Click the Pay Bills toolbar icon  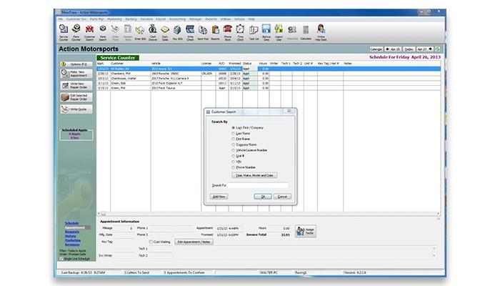click(177, 32)
